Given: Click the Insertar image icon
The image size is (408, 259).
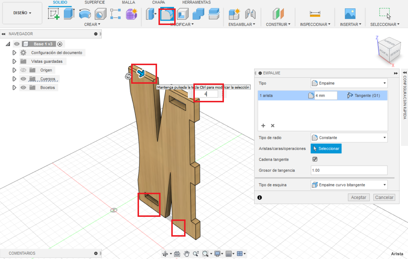Looking at the screenshot, I should tap(350, 14).
